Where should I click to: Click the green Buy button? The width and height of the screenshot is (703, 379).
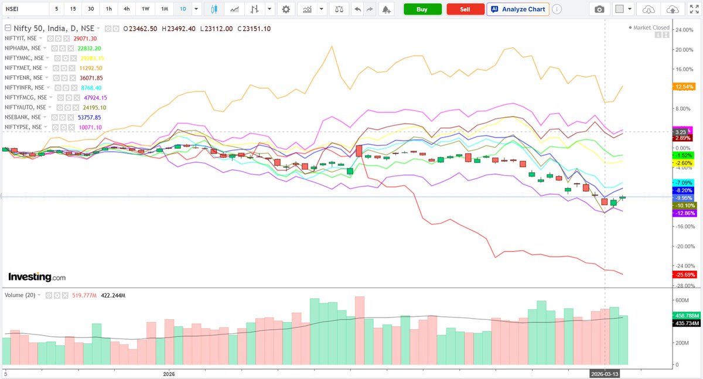[422, 9]
